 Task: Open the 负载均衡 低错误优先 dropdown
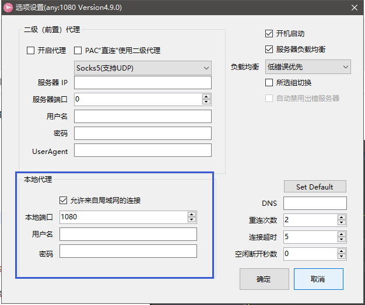(x=308, y=67)
